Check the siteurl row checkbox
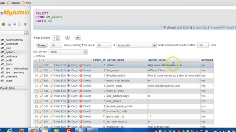Screen dimensions: 236x132 click(36, 66)
